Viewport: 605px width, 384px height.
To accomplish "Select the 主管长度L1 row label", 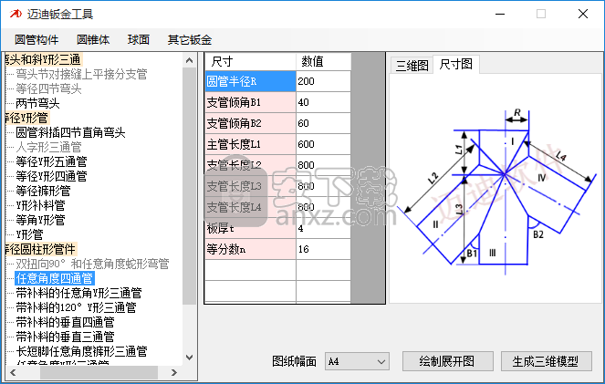I will point(250,144).
